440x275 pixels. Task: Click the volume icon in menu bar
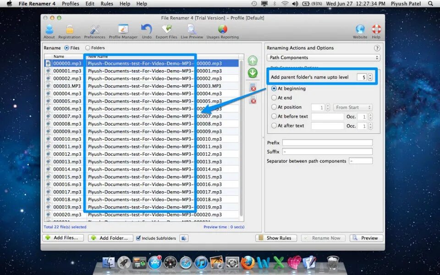295,4
